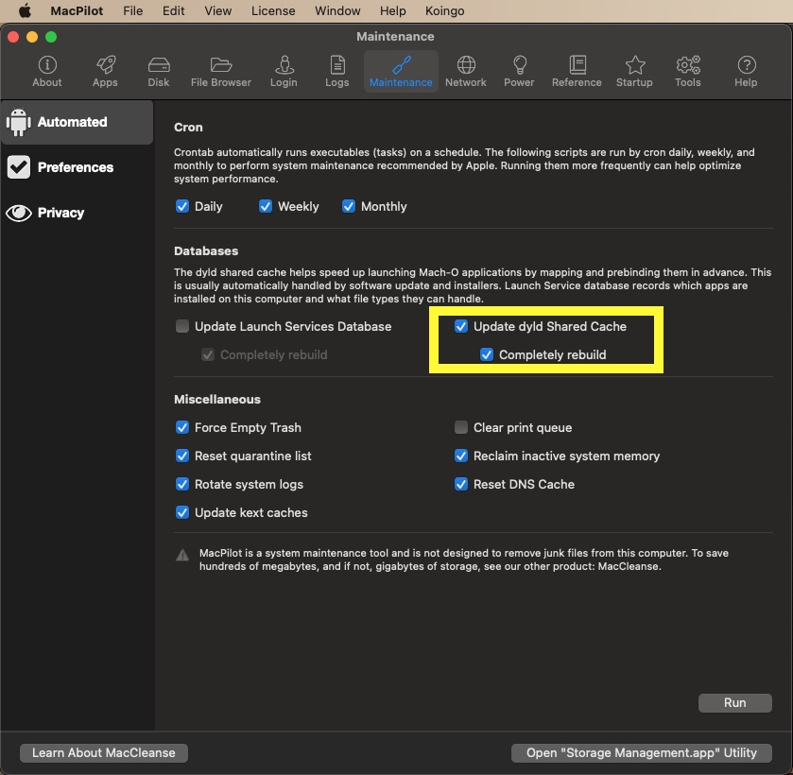Click the Databases section heading
The width and height of the screenshot is (793, 775).
[206, 250]
